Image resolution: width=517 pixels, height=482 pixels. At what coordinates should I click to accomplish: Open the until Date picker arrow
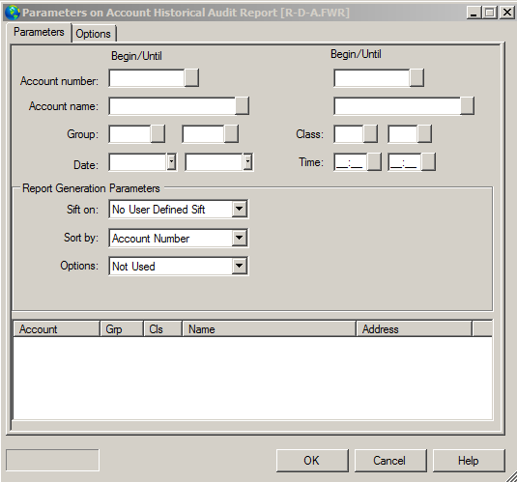(x=247, y=162)
